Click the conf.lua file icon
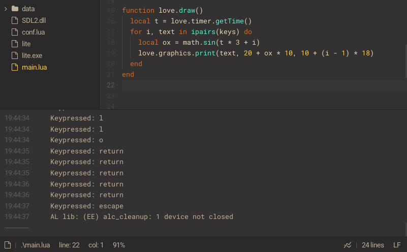Viewport: 407px width, 252px height. [x=15, y=32]
